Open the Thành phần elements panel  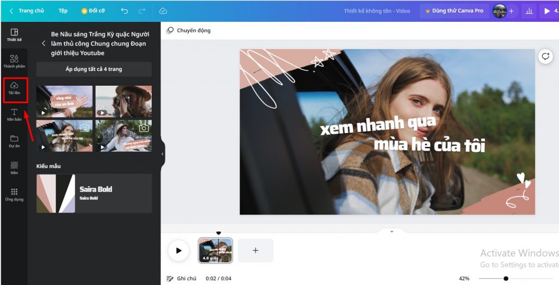[14, 61]
